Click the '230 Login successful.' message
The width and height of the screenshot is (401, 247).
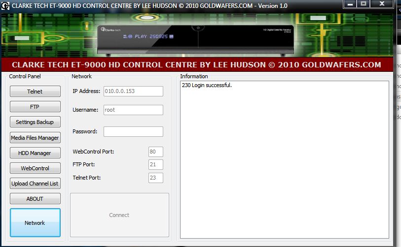tap(207, 85)
